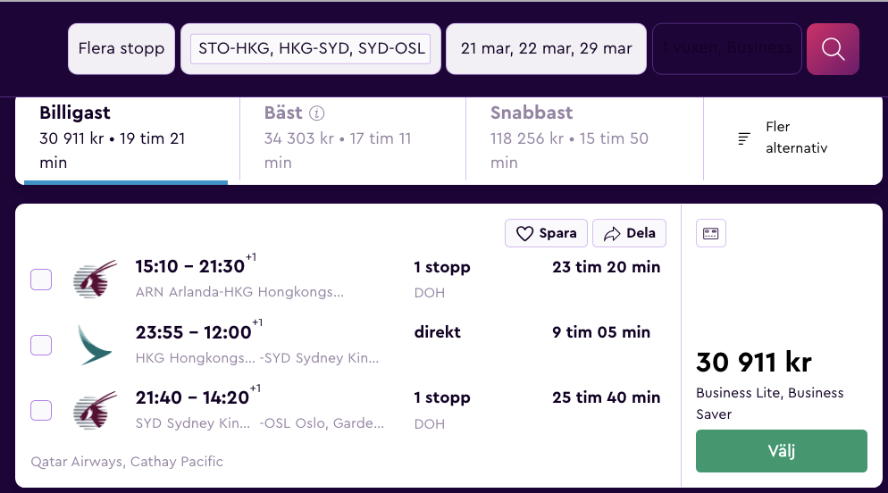The height and width of the screenshot is (493, 888).
Task: Click Qatar Airways logo on ARN-HKG flight
Action: pyautogui.click(x=95, y=279)
